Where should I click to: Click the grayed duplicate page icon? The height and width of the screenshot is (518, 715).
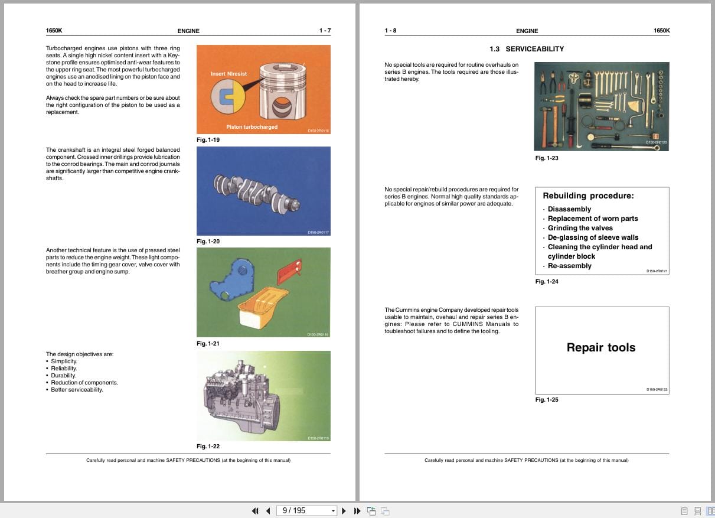coord(385,510)
